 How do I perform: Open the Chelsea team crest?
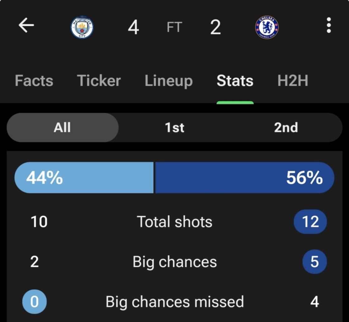click(267, 27)
